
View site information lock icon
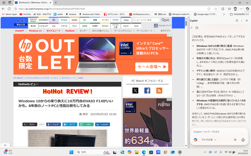(x=16, y=9)
